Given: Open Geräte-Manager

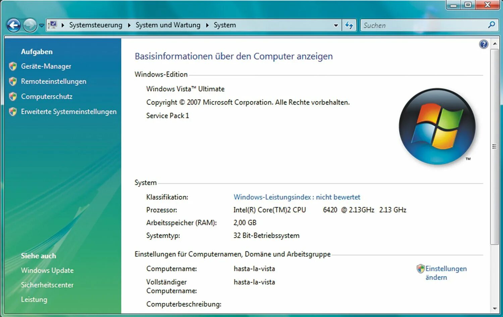Looking at the screenshot, I should pyautogui.click(x=46, y=66).
